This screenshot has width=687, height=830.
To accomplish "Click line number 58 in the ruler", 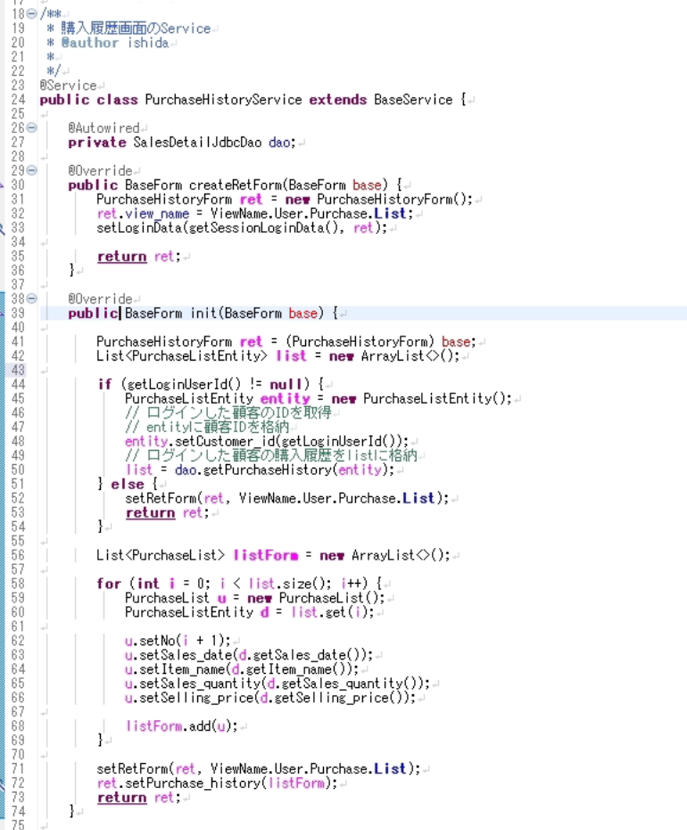I will [18, 584].
